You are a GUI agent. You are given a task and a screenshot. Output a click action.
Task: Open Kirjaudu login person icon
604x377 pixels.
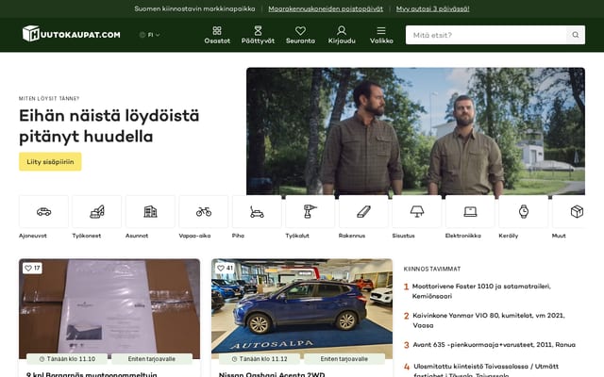342,30
